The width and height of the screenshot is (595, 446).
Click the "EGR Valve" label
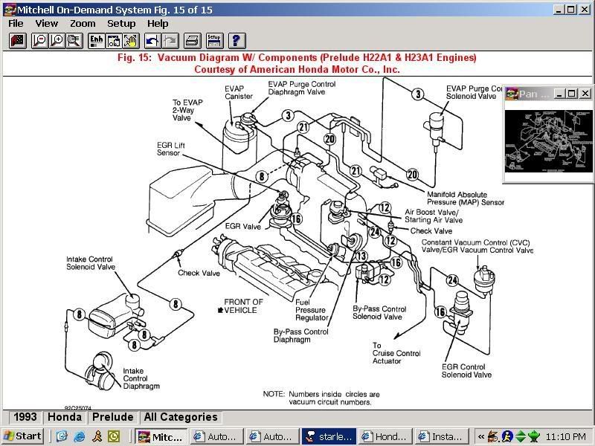coord(243,227)
